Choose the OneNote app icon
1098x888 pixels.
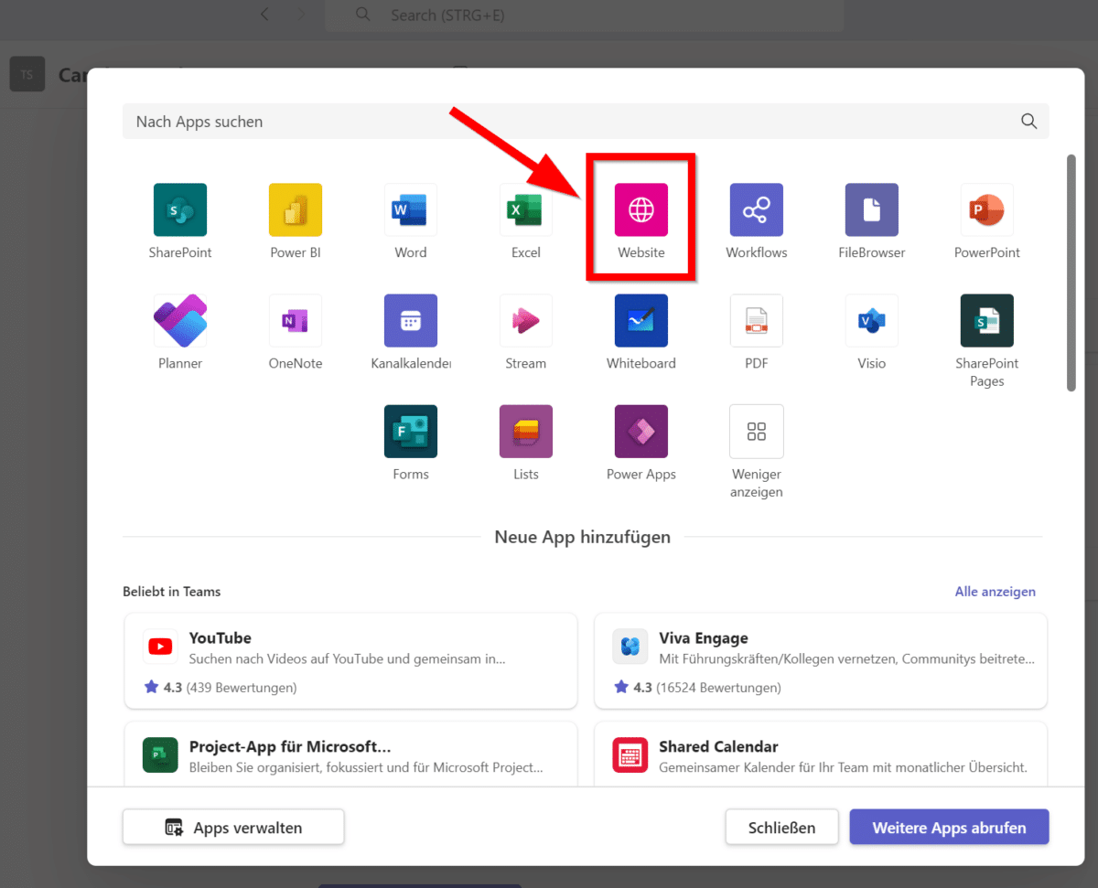(296, 321)
